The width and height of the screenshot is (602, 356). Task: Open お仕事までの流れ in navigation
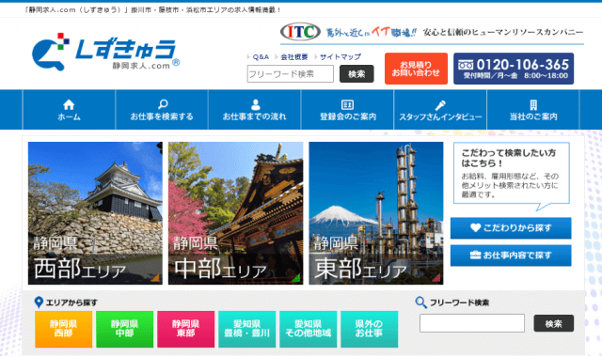(255, 110)
